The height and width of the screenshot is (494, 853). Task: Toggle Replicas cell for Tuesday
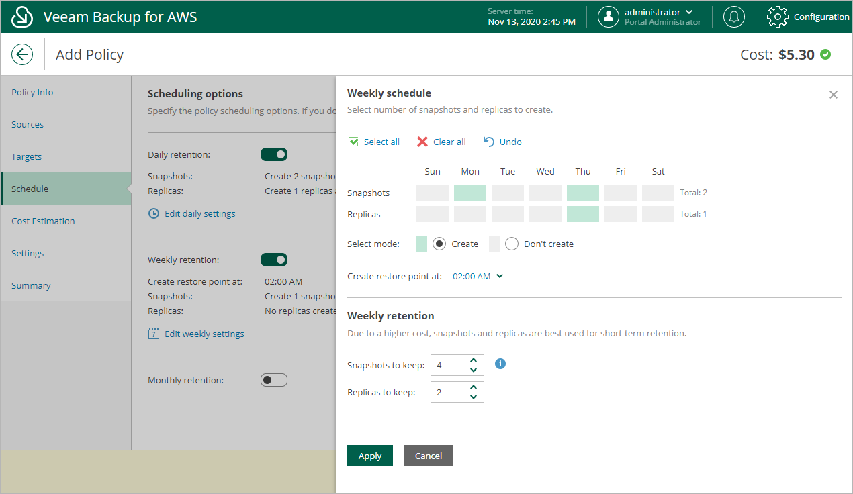(x=508, y=214)
